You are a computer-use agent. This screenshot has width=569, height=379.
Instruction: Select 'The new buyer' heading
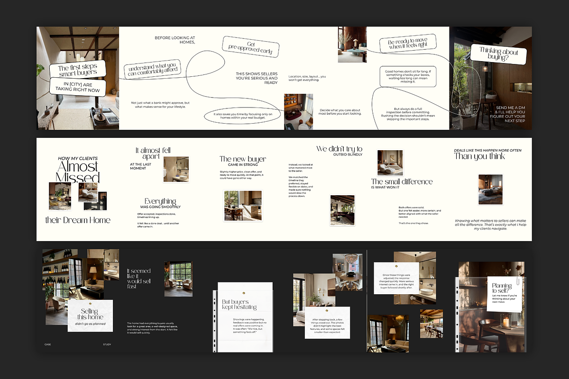[243, 159]
